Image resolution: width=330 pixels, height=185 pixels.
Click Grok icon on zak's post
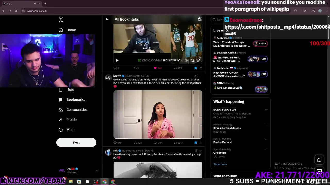click(196, 151)
